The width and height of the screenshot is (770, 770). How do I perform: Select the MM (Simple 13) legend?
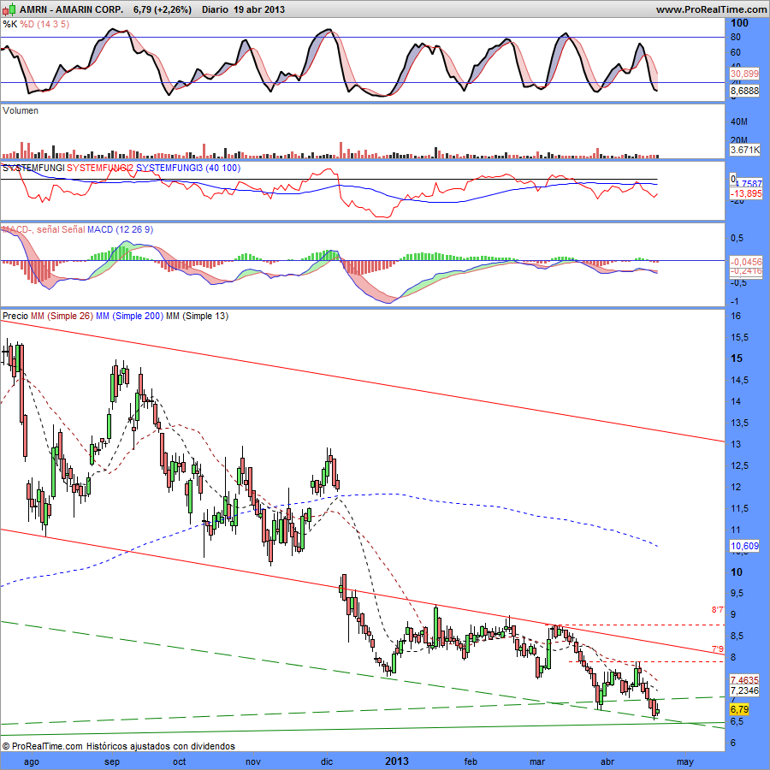point(197,316)
